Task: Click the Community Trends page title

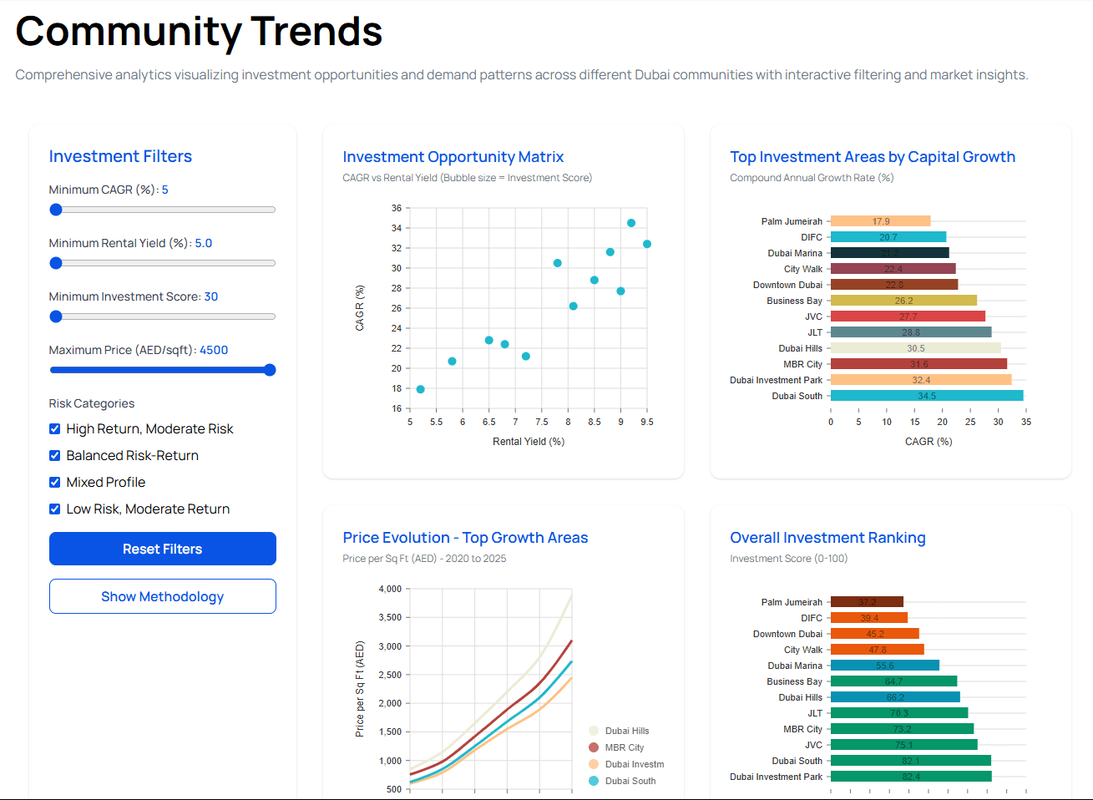Action: pos(199,32)
